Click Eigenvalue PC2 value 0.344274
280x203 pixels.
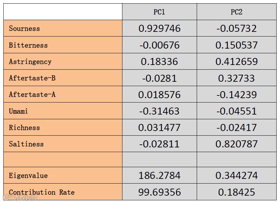pyautogui.click(x=237, y=176)
